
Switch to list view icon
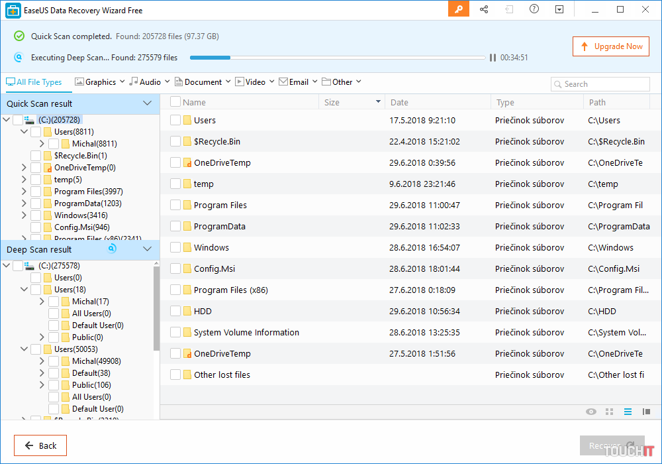click(628, 412)
